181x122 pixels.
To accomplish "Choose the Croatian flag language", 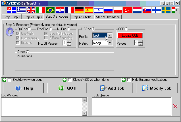I will (60, 10).
